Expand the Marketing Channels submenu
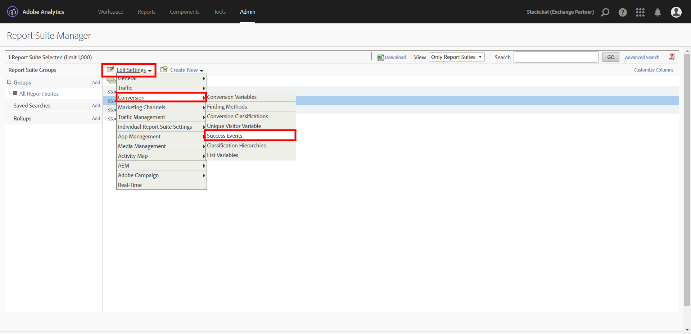691x334 pixels. (162, 107)
